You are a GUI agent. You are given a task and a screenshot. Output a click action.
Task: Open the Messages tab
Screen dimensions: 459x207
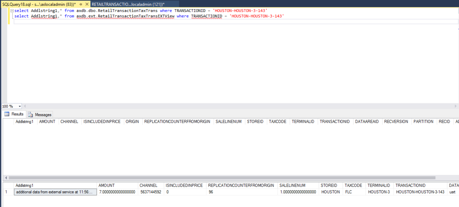click(x=40, y=114)
